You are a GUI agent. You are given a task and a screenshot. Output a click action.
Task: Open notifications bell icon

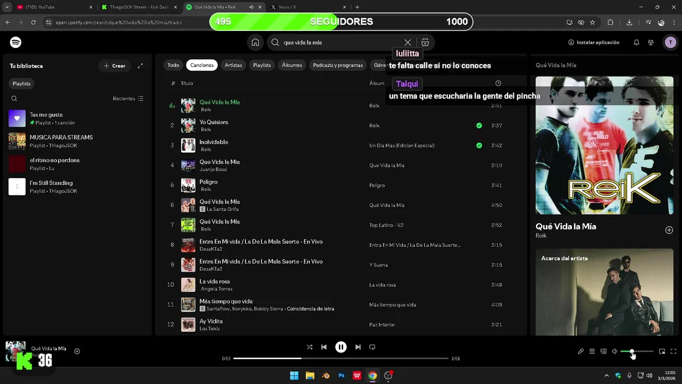pos(636,42)
